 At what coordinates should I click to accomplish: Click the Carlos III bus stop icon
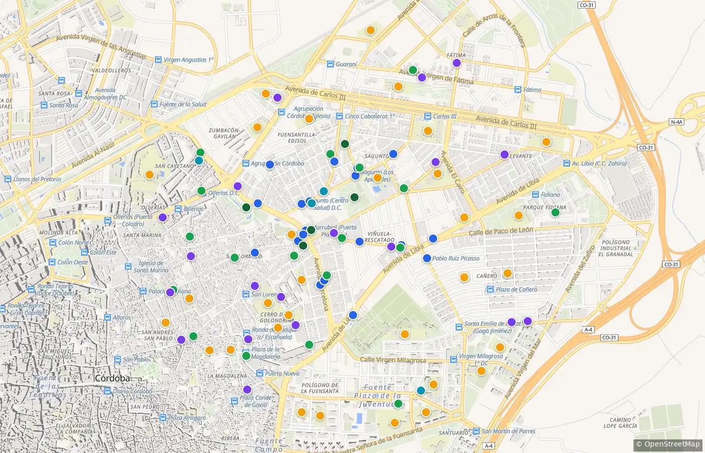coord(428,116)
